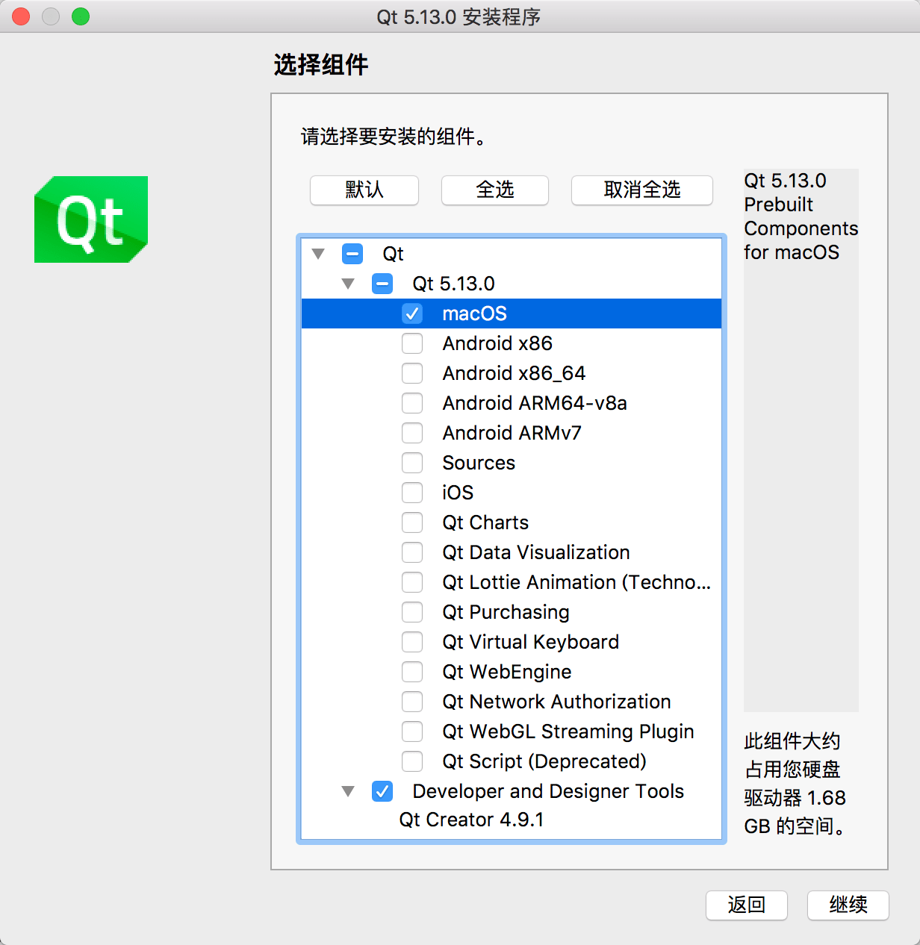The width and height of the screenshot is (920, 945).
Task: Click the Qt 5.13.0 Prebuilt Components description
Action: (801, 216)
